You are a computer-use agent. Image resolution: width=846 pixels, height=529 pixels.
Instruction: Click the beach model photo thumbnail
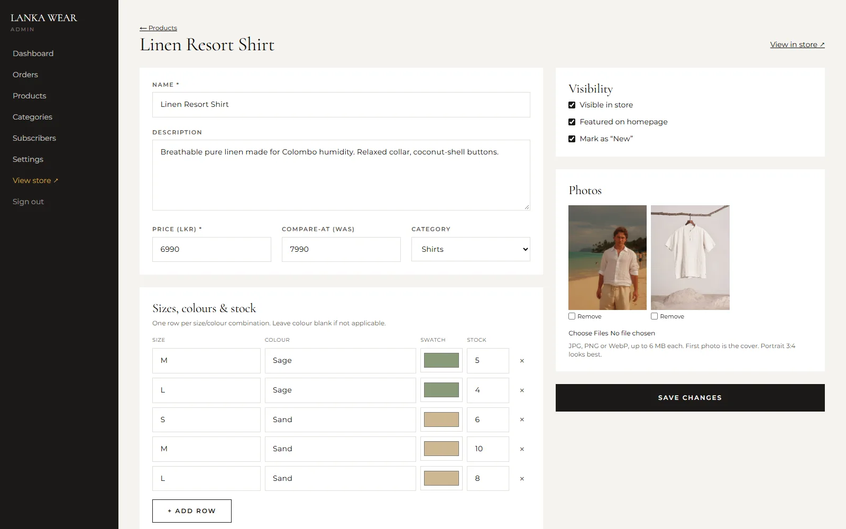click(x=608, y=258)
